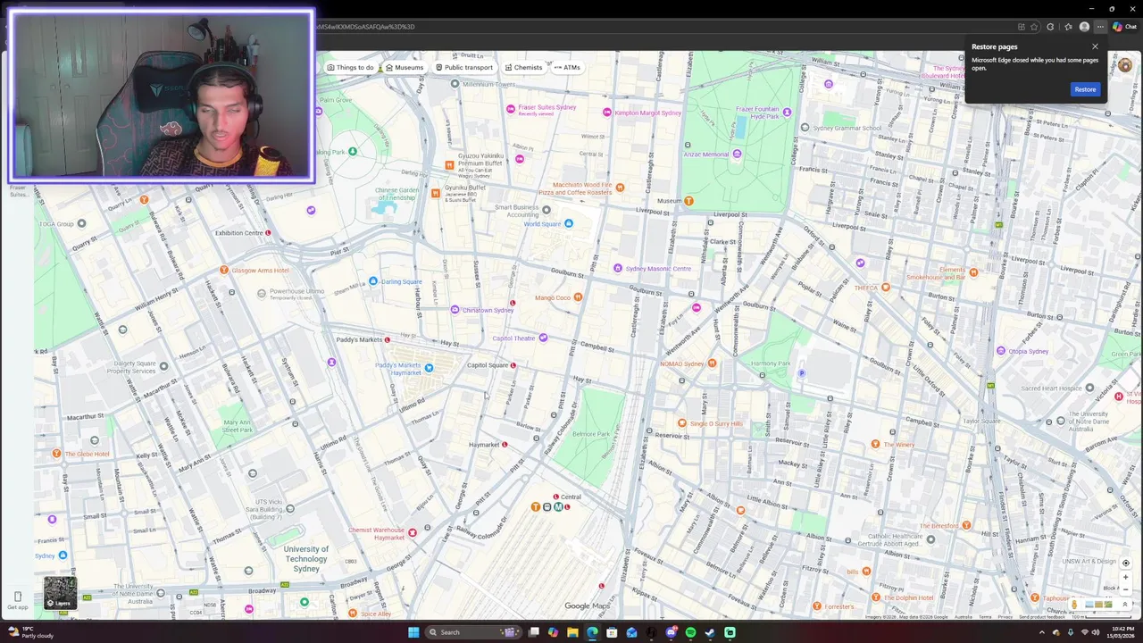Select the Chemists filter chip

(523, 67)
